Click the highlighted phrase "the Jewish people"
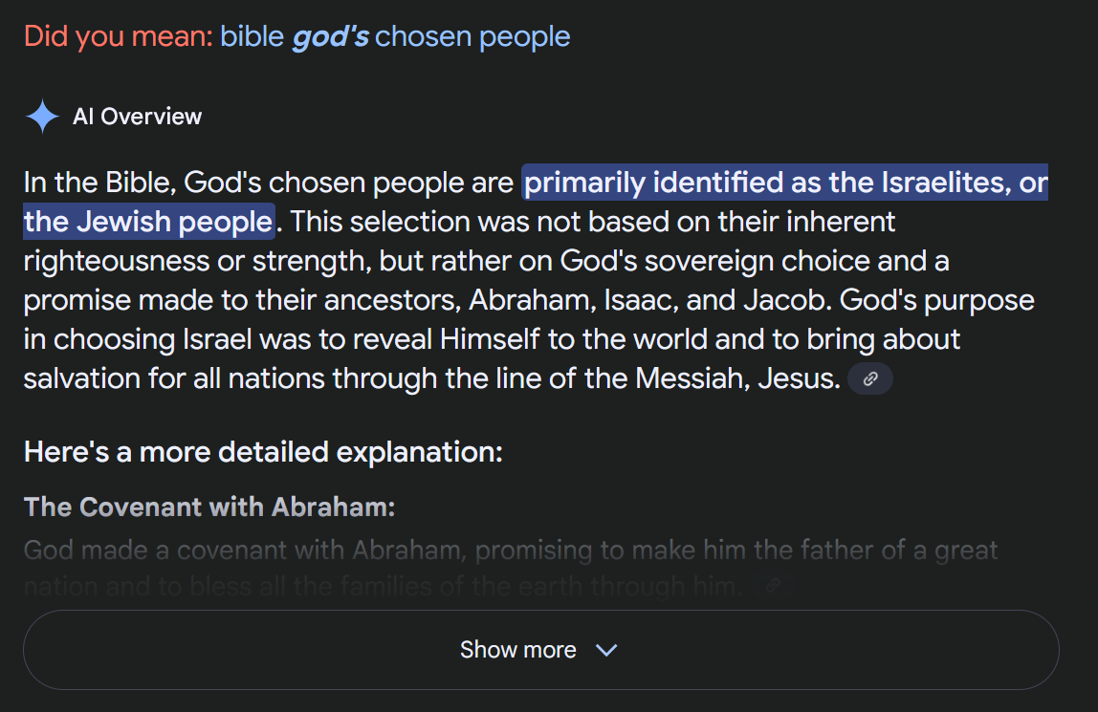The image size is (1098, 712). point(148,222)
